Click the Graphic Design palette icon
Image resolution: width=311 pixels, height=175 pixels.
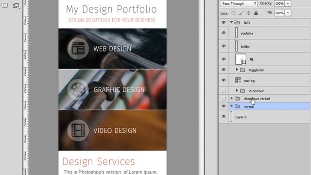78,89
